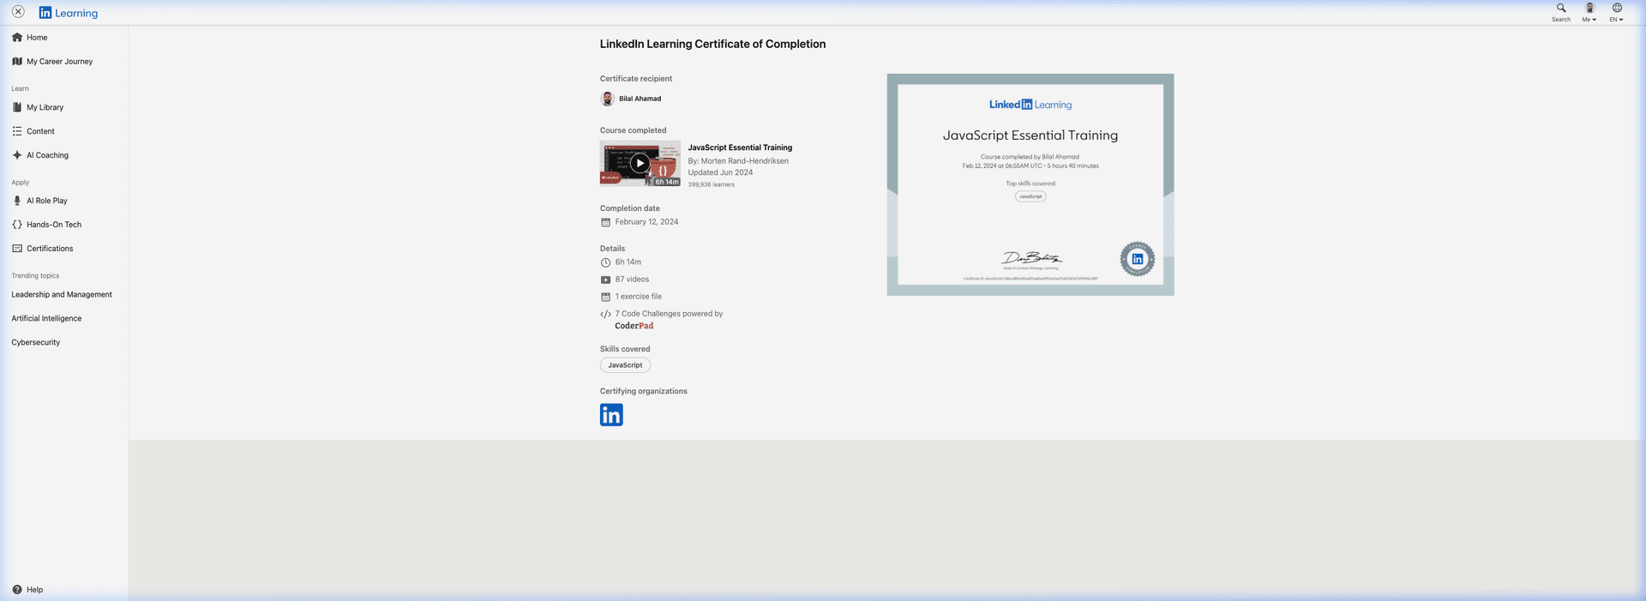The height and width of the screenshot is (601, 1646).
Task: Click the My Career Journey map icon
Action: [17, 62]
